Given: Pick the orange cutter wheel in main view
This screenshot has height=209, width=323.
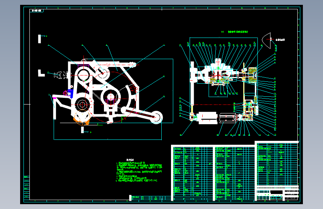Looking at the screenshot, I should pos(82,118).
